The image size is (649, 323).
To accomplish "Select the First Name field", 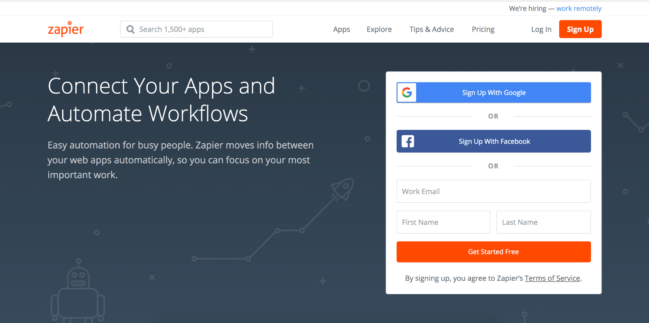I will 443,222.
